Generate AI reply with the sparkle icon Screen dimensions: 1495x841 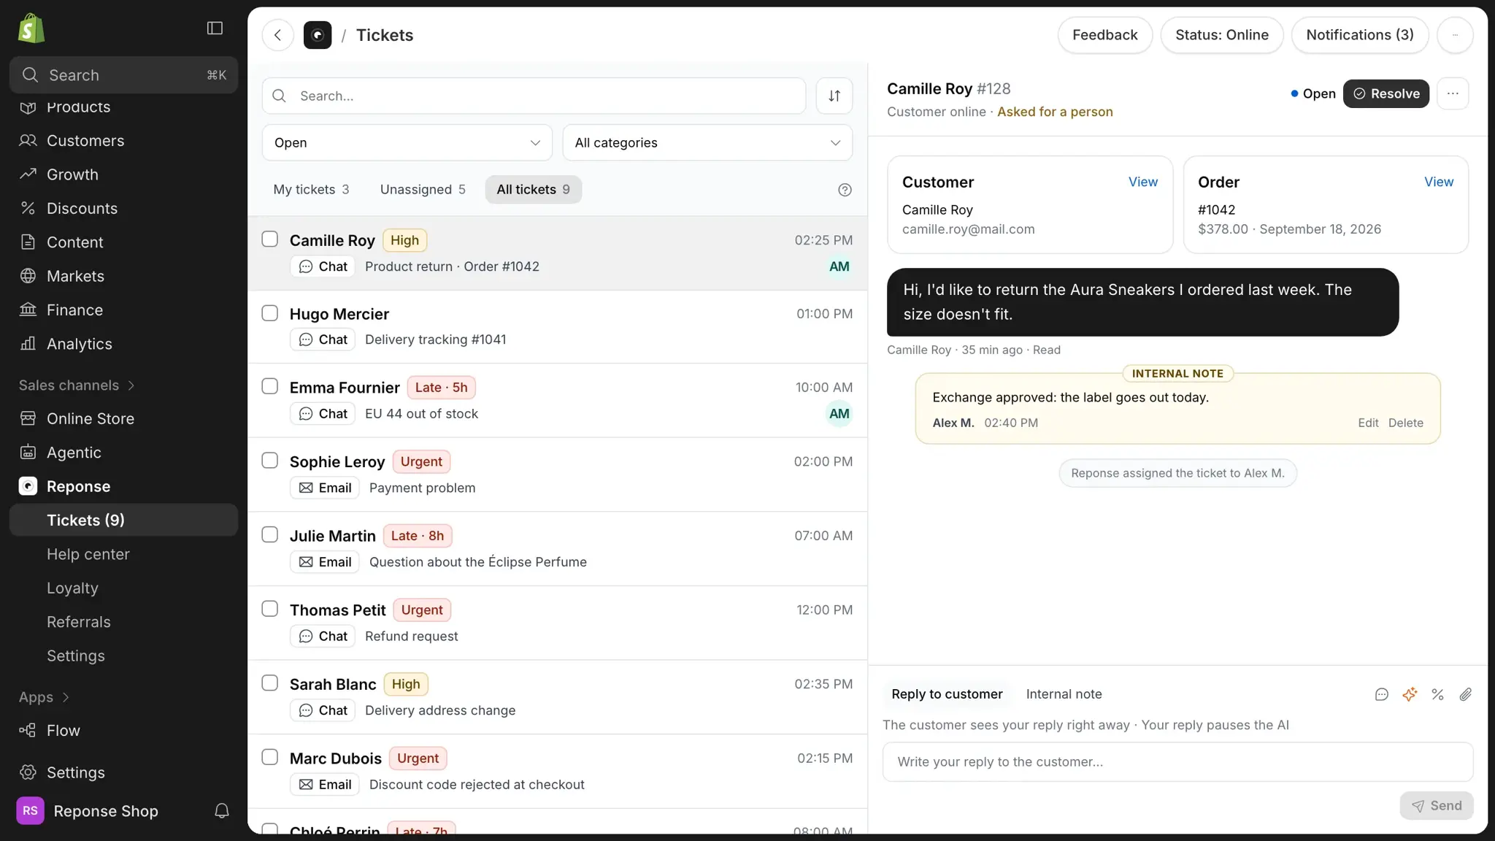pos(1410,694)
